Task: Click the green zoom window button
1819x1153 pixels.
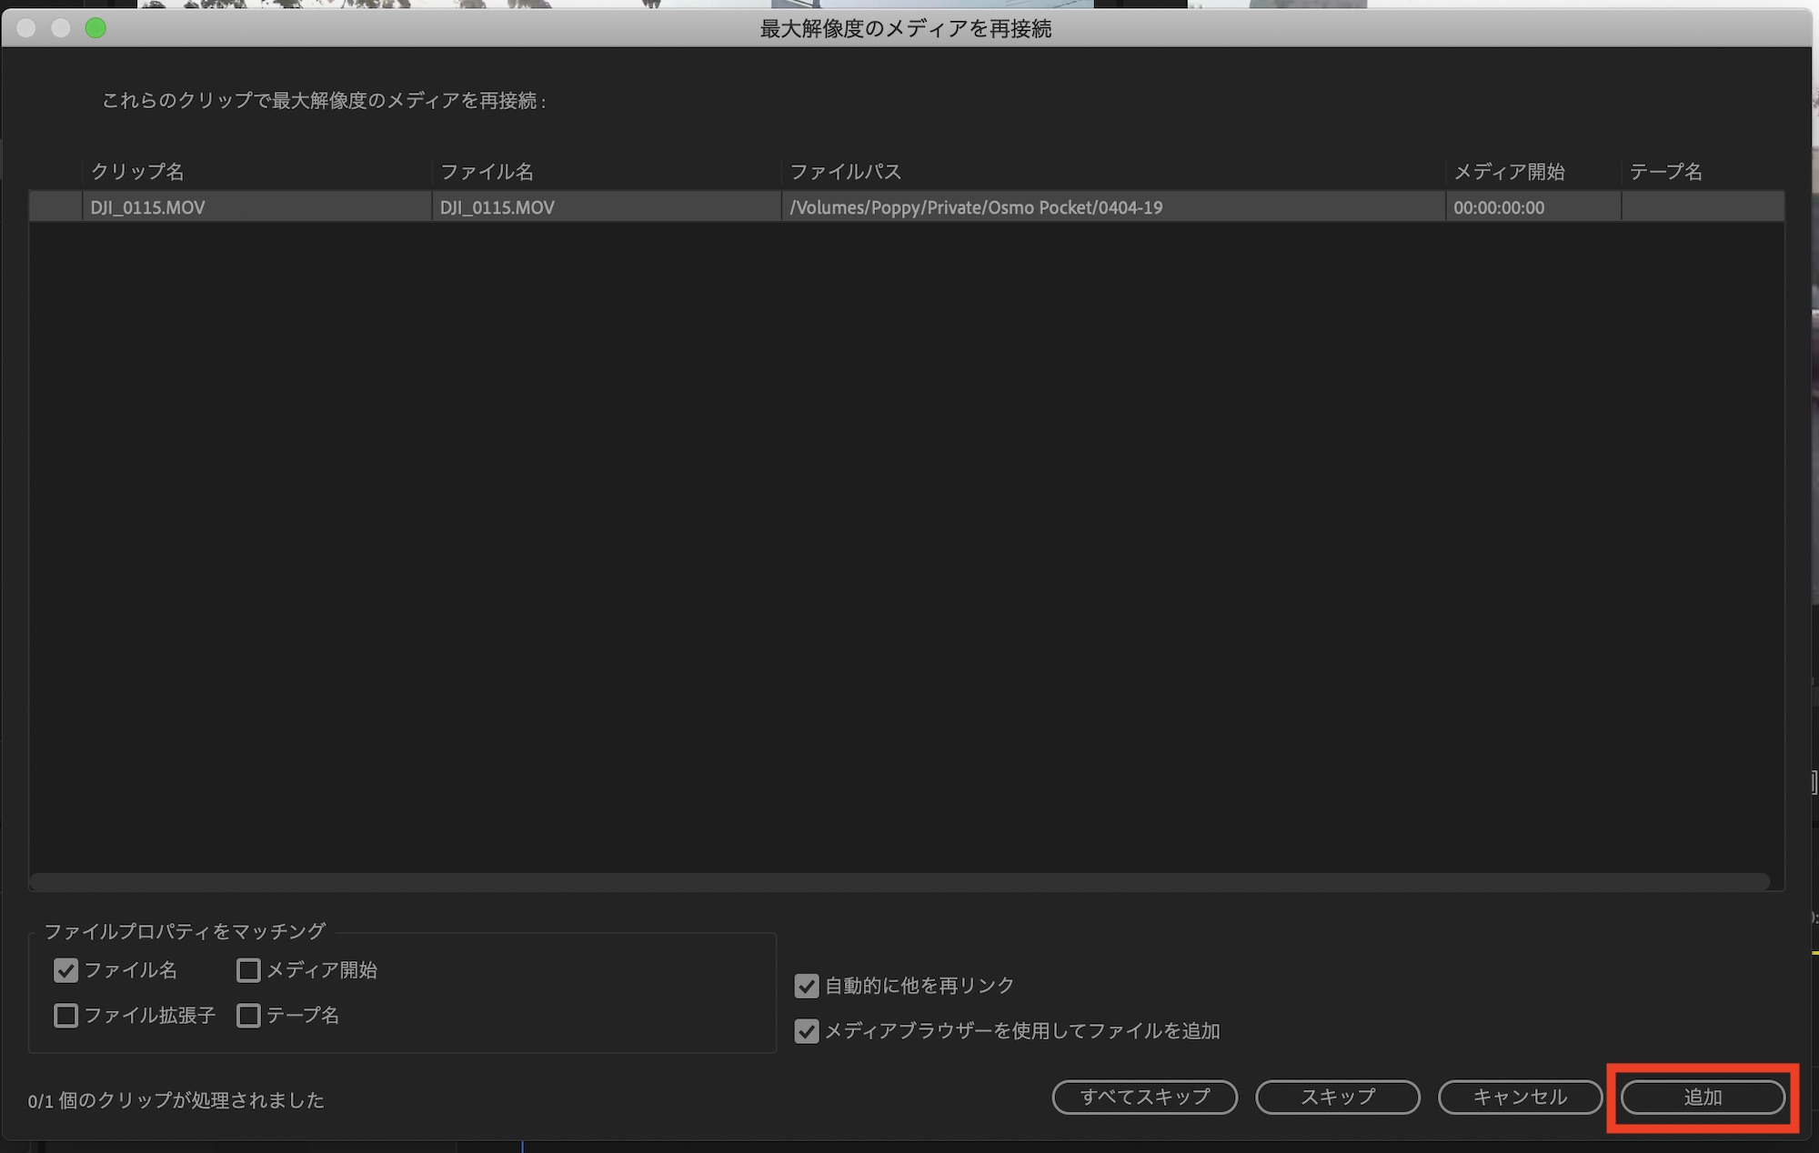Action: click(x=95, y=28)
